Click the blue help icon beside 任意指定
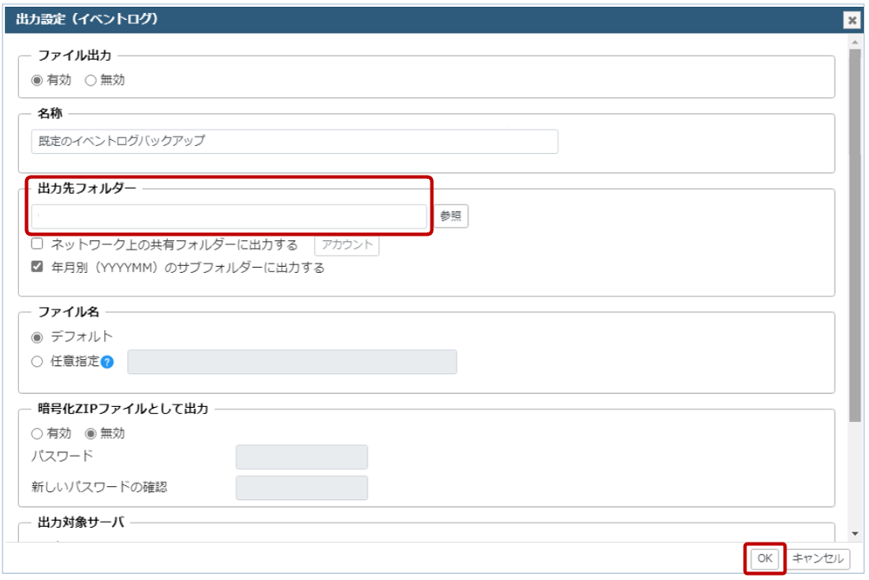This screenshot has width=869, height=580. click(x=107, y=362)
